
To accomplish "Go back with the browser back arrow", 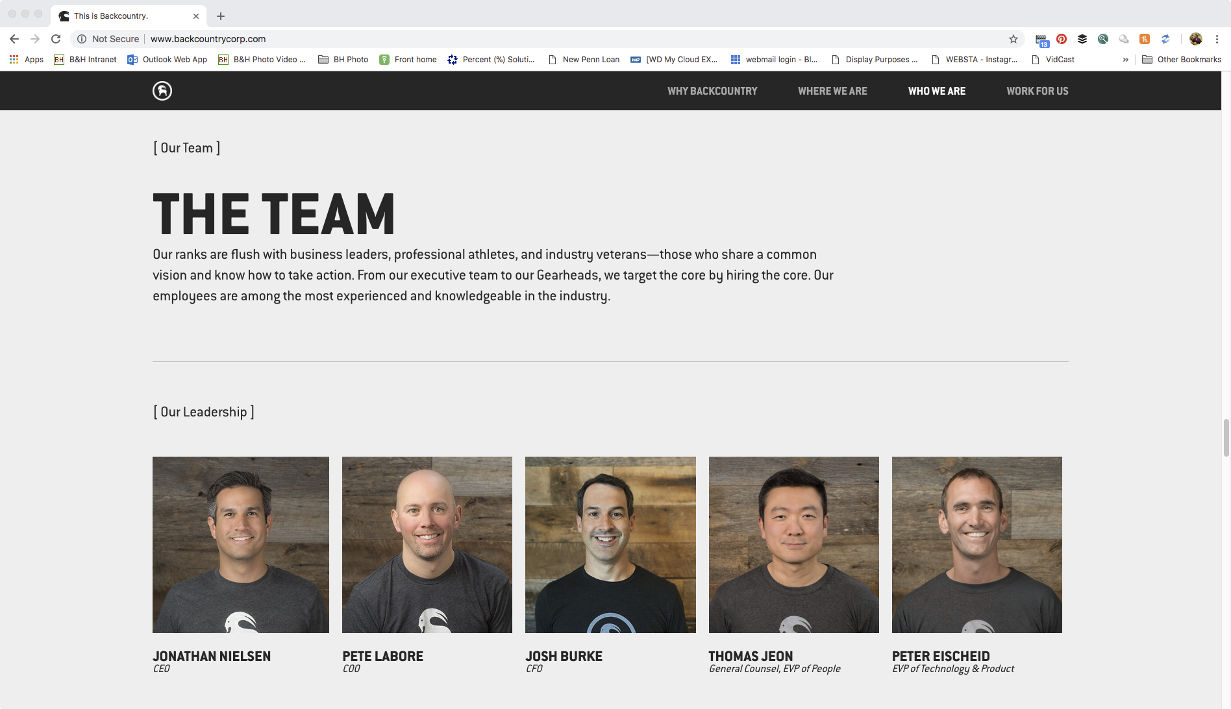I will pyautogui.click(x=14, y=39).
